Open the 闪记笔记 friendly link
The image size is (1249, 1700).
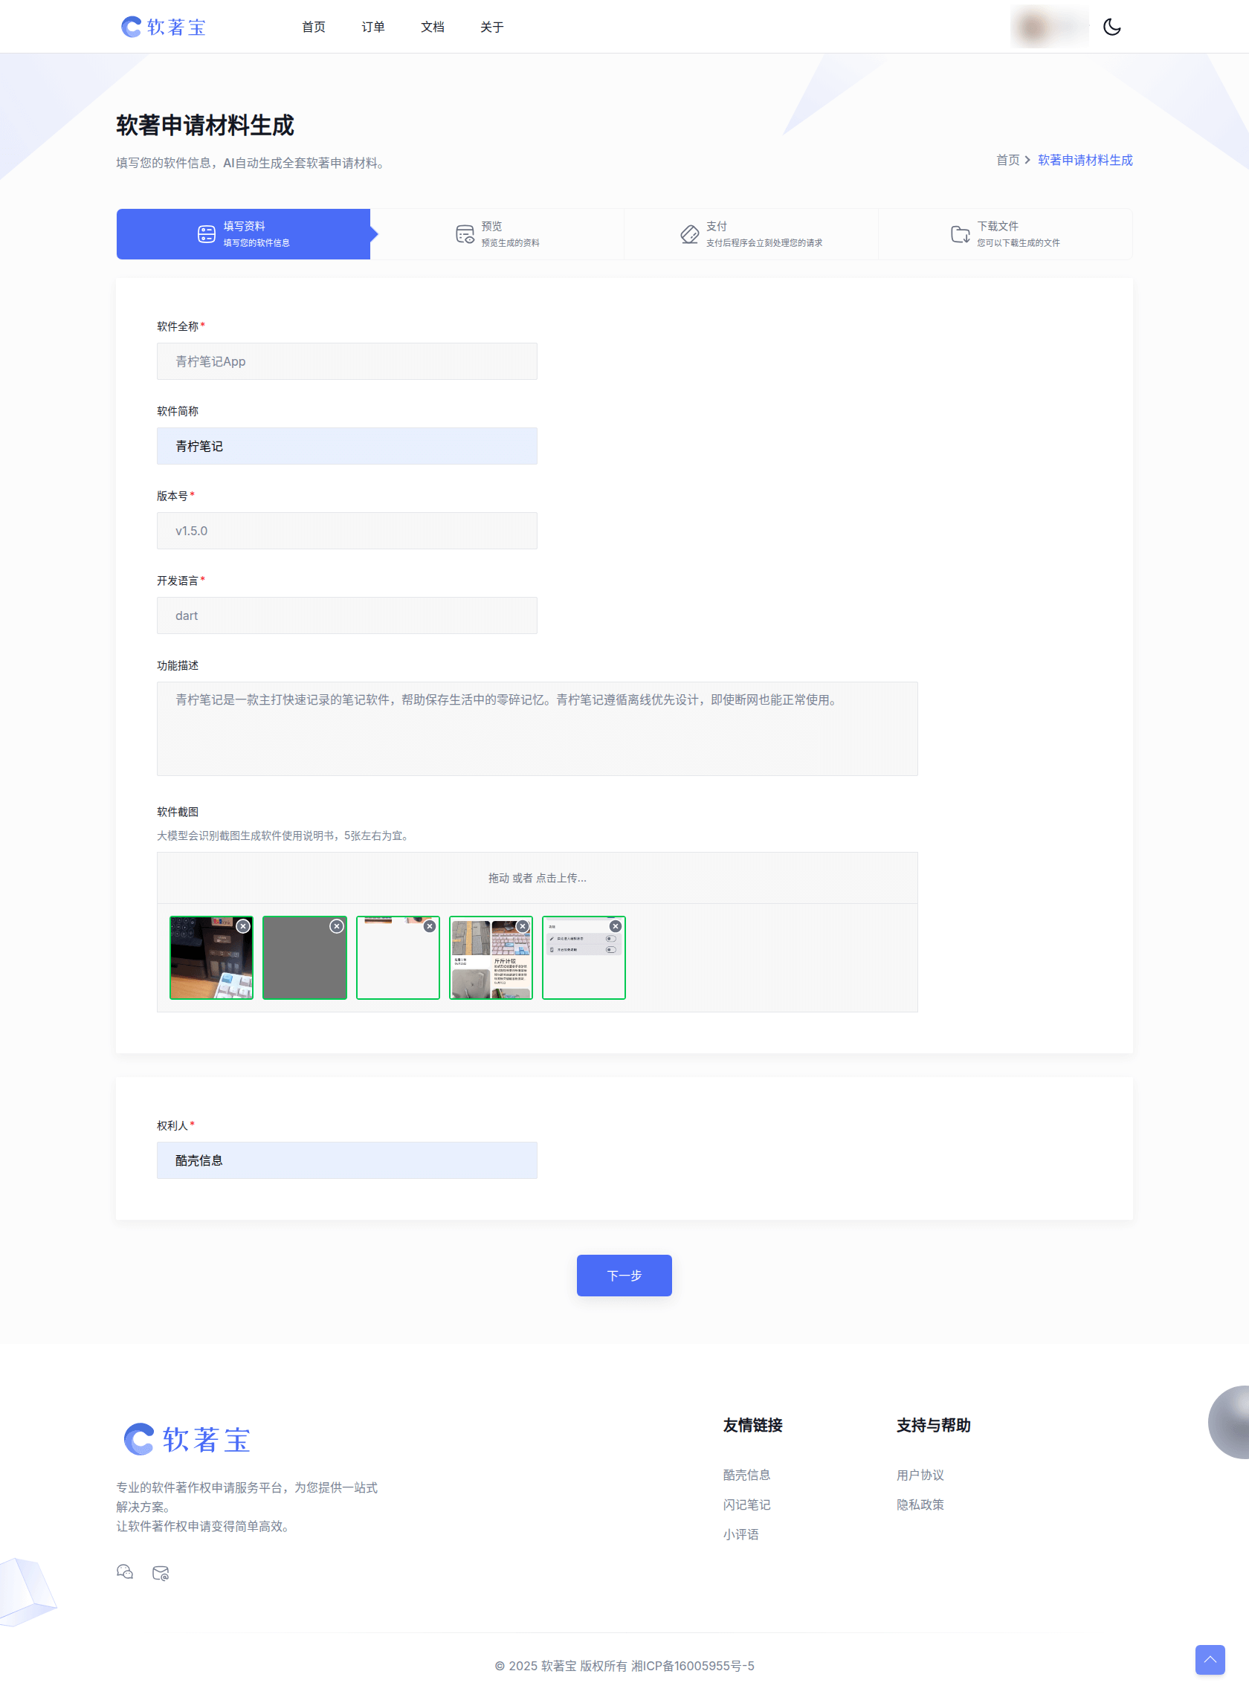pyautogui.click(x=746, y=1505)
